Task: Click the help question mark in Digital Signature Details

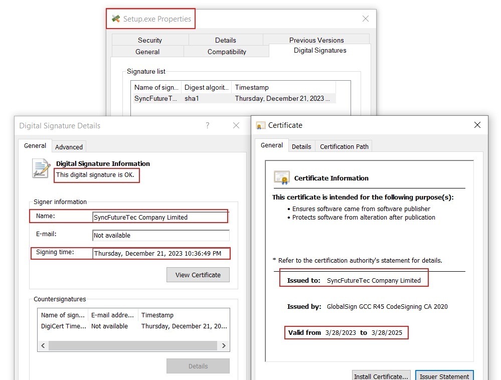Action: tap(207, 125)
